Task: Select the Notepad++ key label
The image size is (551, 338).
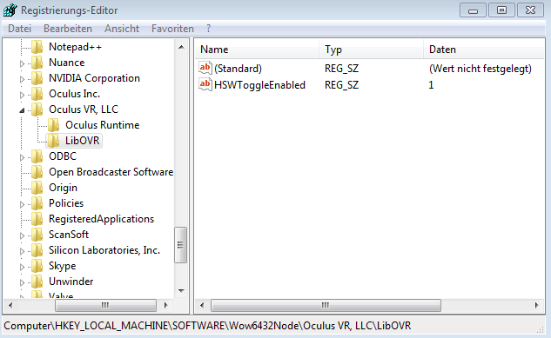Action: (x=75, y=47)
